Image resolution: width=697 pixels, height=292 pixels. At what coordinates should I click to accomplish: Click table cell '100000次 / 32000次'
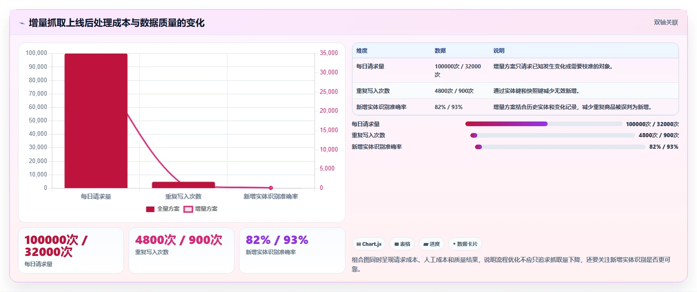458,70
